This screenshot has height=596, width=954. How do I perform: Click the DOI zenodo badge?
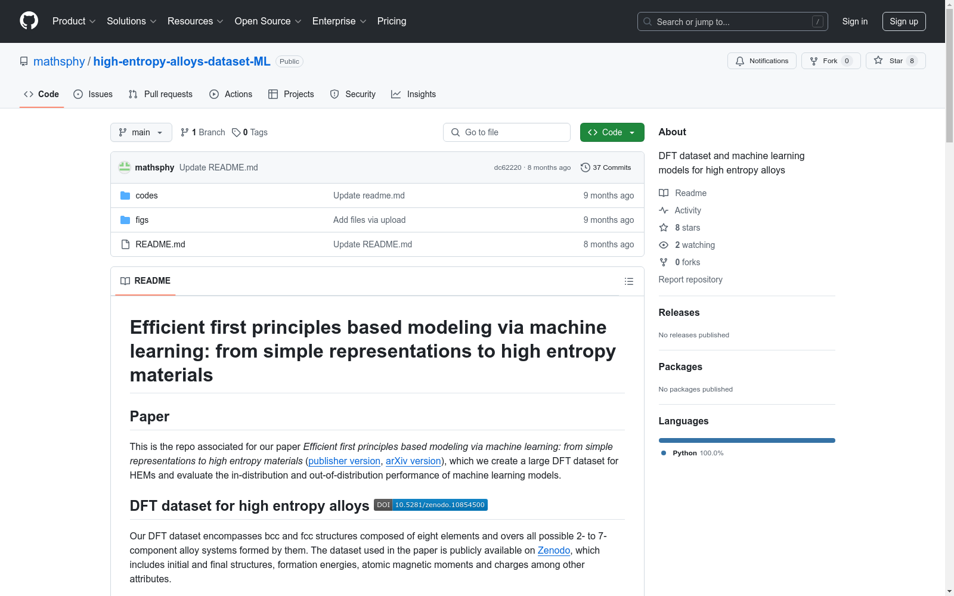(430, 505)
